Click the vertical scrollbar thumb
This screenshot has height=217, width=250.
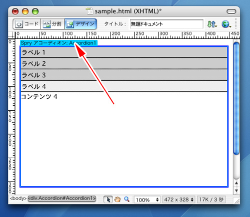point(236,98)
